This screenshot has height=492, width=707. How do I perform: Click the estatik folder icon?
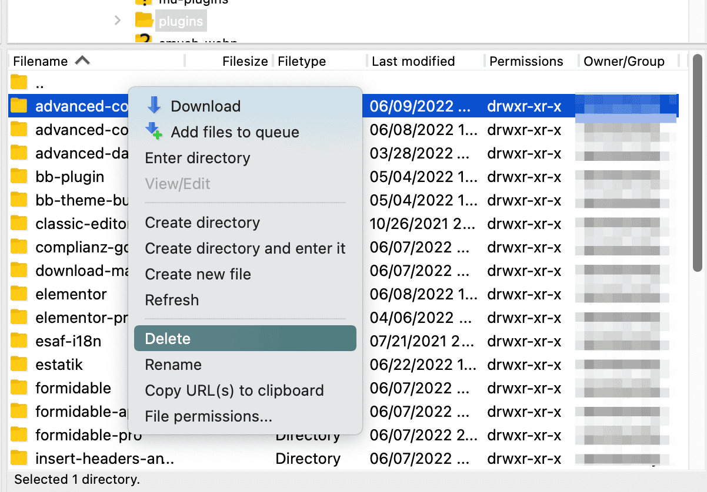(x=19, y=364)
